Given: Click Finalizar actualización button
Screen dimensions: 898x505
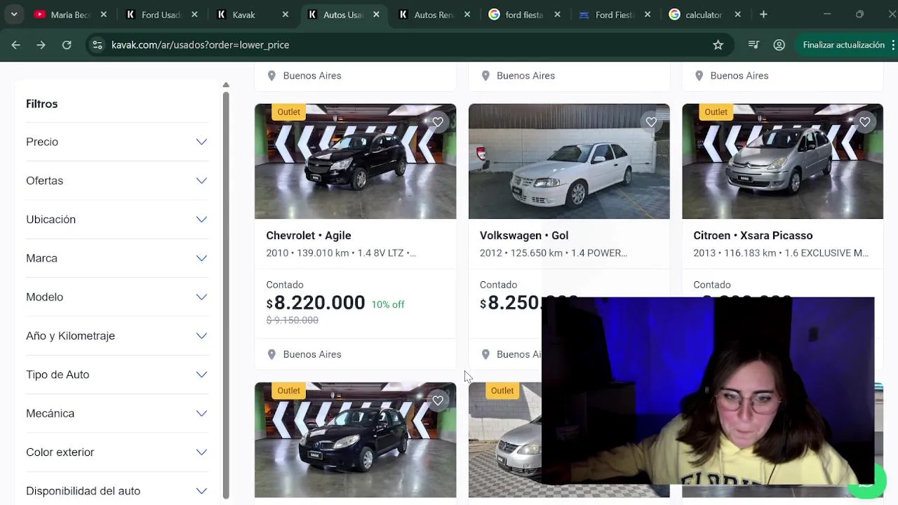Looking at the screenshot, I should pos(844,45).
